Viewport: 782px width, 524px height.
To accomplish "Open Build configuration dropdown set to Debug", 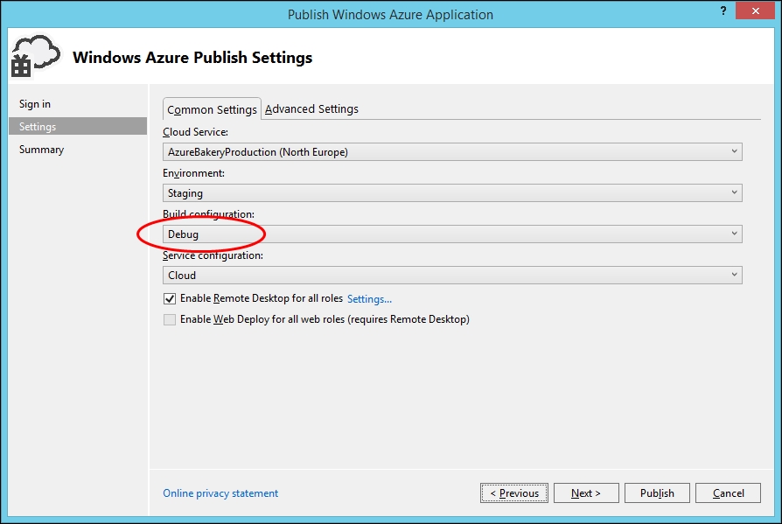I will (x=452, y=234).
